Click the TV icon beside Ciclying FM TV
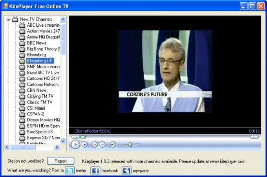 point(22,96)
